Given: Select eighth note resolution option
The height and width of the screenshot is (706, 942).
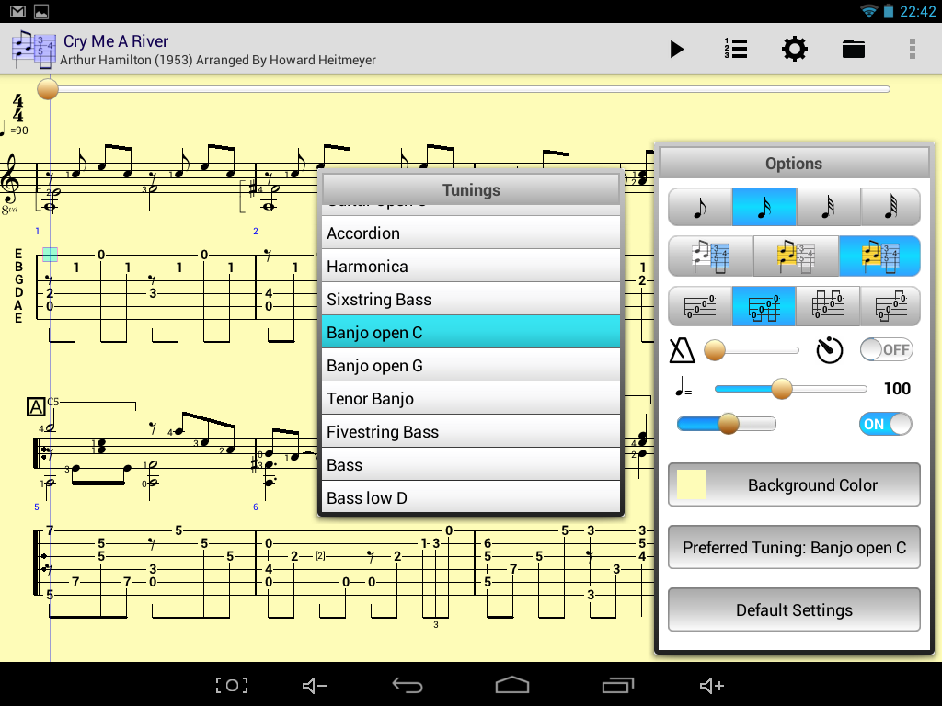Looking at the screenshot, I should [700, 207].
